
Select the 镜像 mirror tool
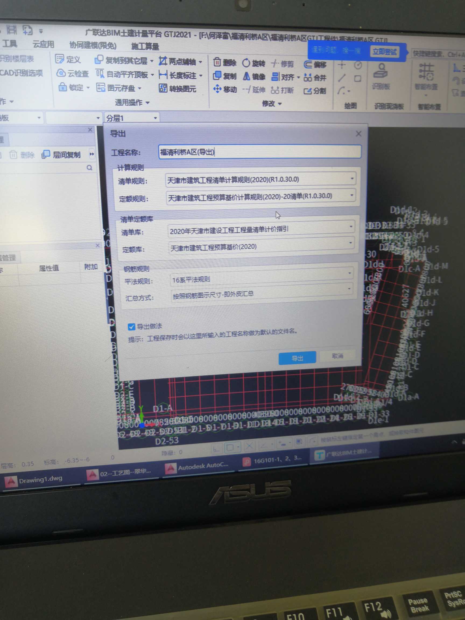coord(254,76)
